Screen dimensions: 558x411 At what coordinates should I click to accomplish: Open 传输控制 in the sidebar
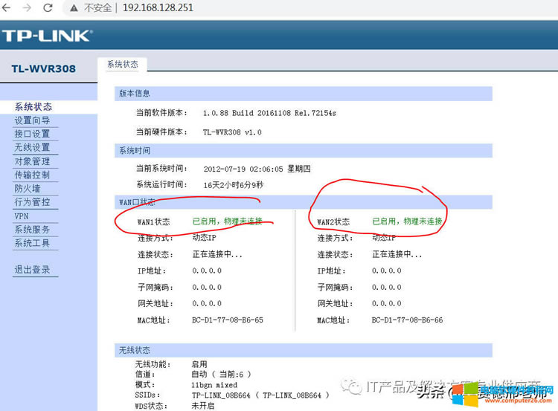point(32,175)
